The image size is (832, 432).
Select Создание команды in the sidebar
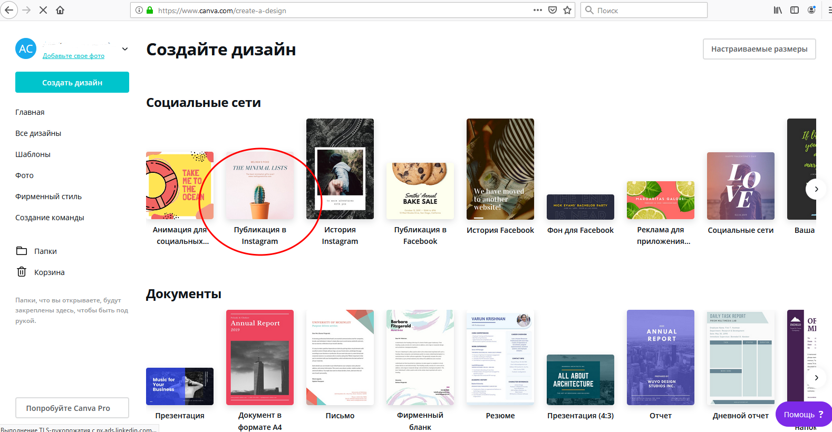pos(50,218)
